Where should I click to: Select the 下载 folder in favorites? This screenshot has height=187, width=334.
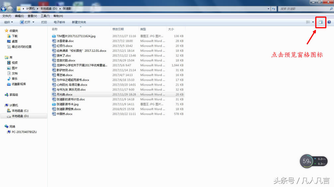[15, 36]
